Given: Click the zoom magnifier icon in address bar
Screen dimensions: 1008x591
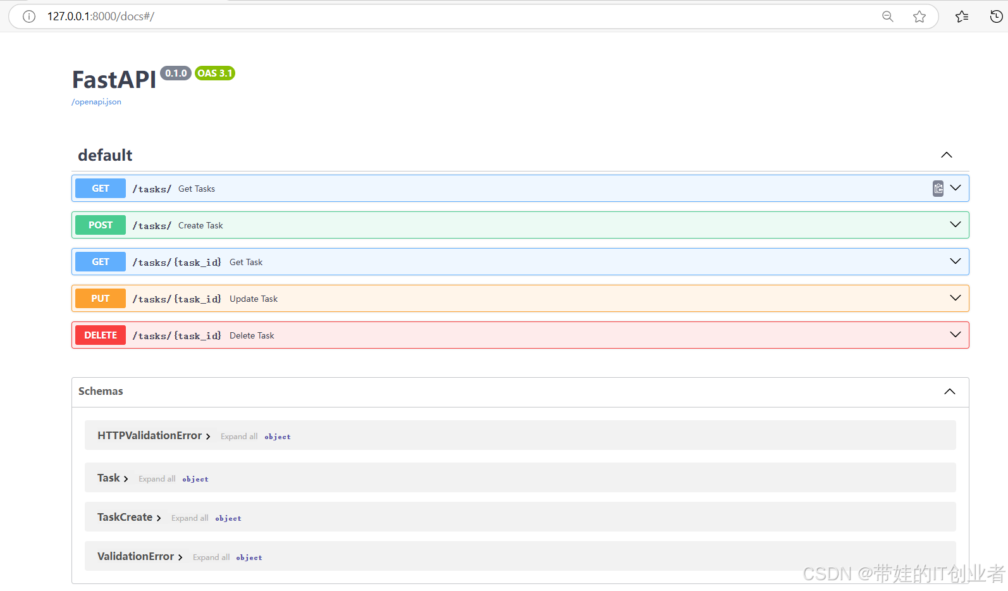Looking at the screenshot, I should 888,16.
